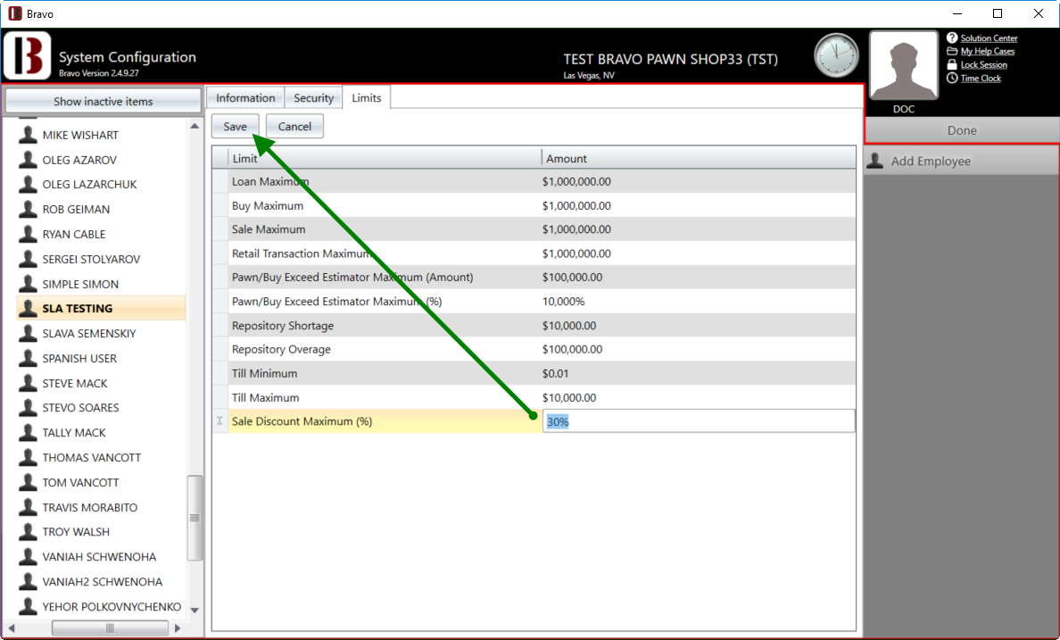Select the Limits tab
The image size is (1060, 640).
pyautogui.click(x=367, y=98)
